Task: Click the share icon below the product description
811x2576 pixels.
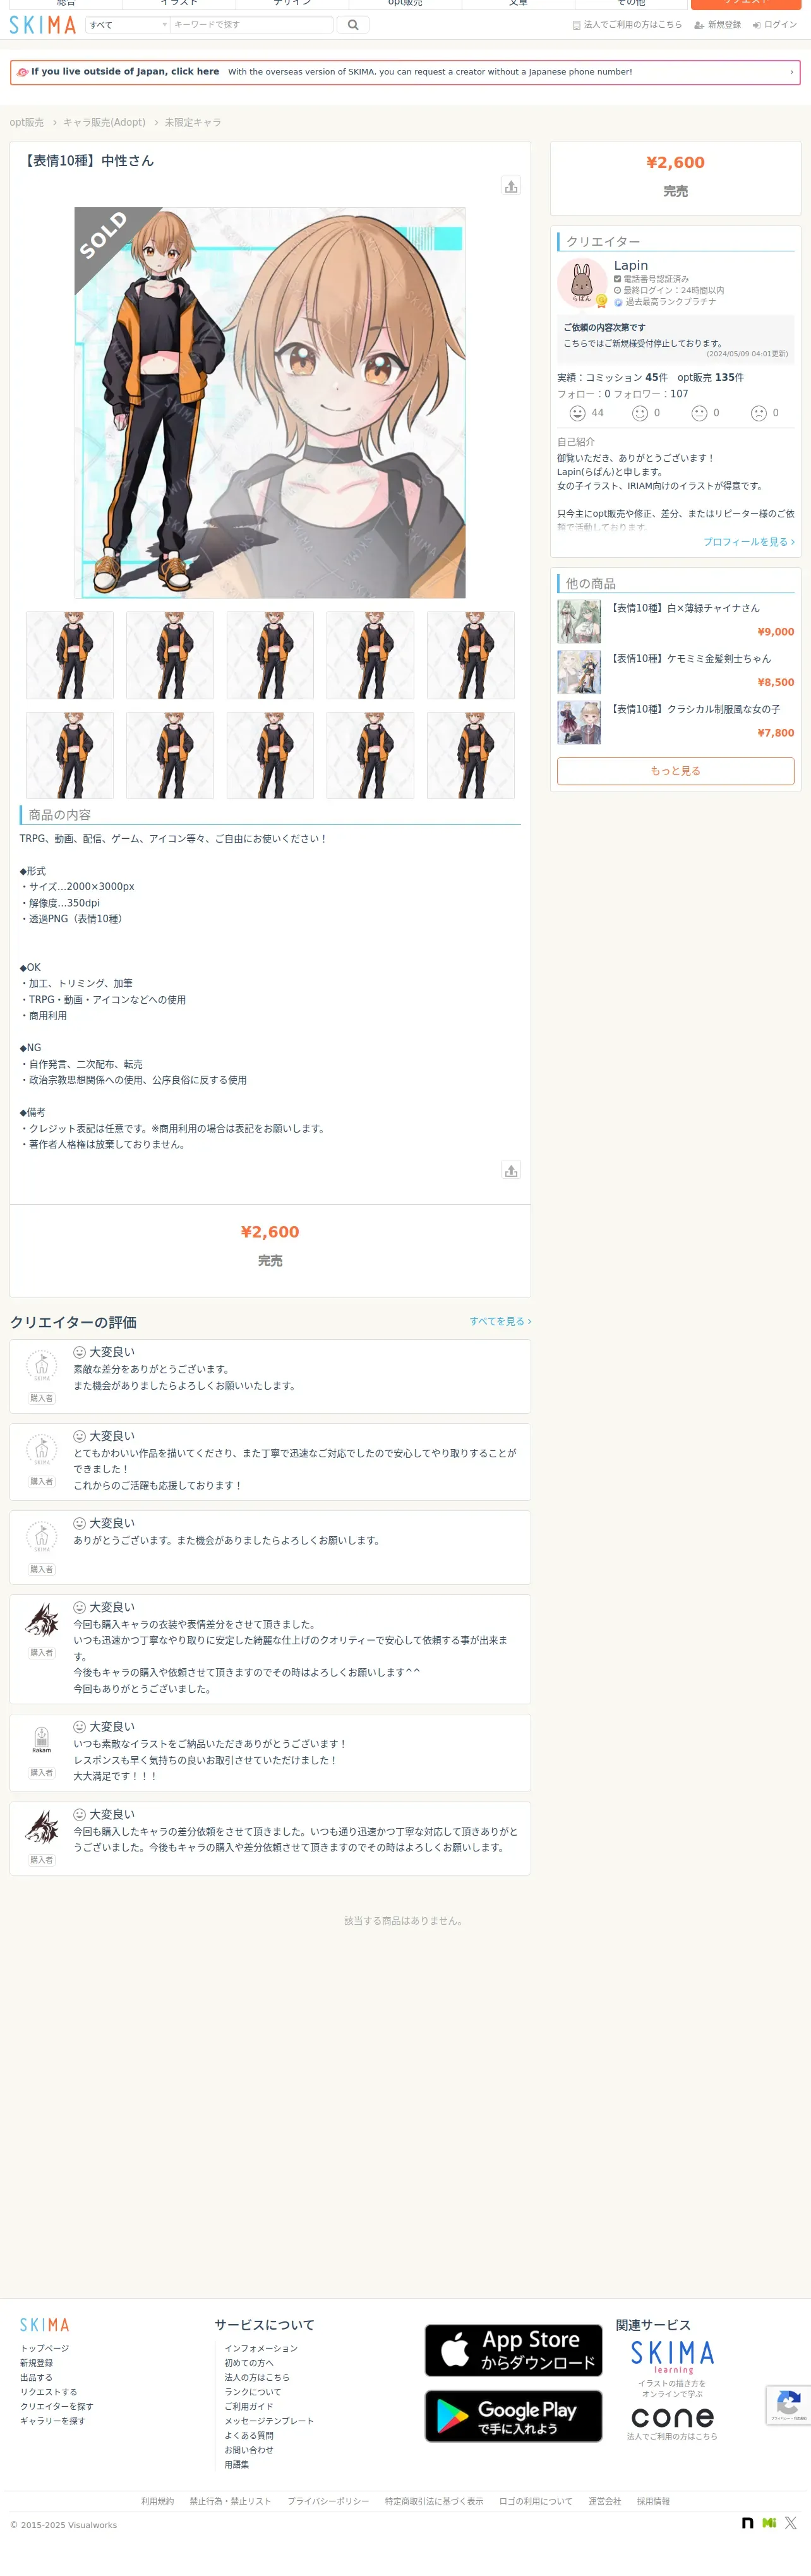Action: (511, 1170)
